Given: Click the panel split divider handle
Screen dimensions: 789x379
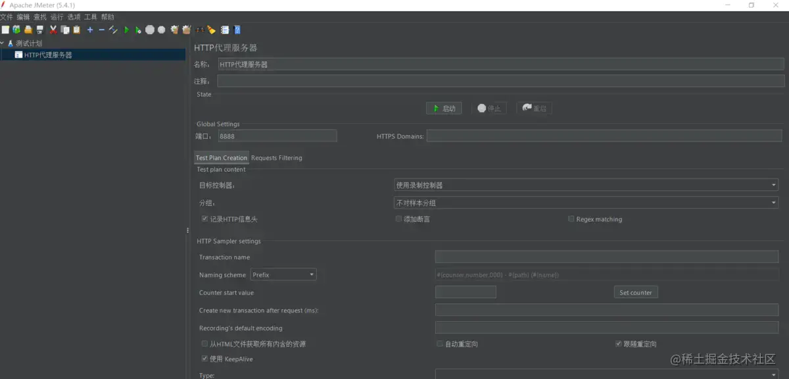Looking at the screenshot, I should coord(187,230).
